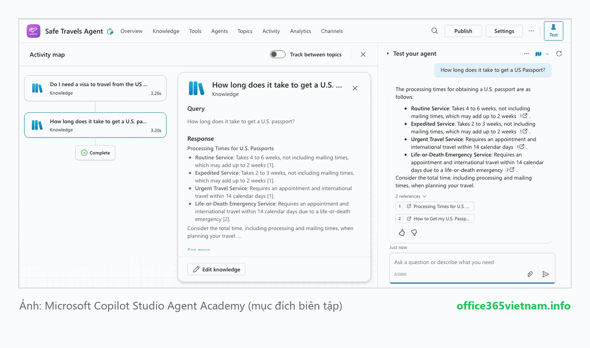This screenshot has width=590, height=348.
Task: Click the 3.20s duration label
Action: pos(156,130)
